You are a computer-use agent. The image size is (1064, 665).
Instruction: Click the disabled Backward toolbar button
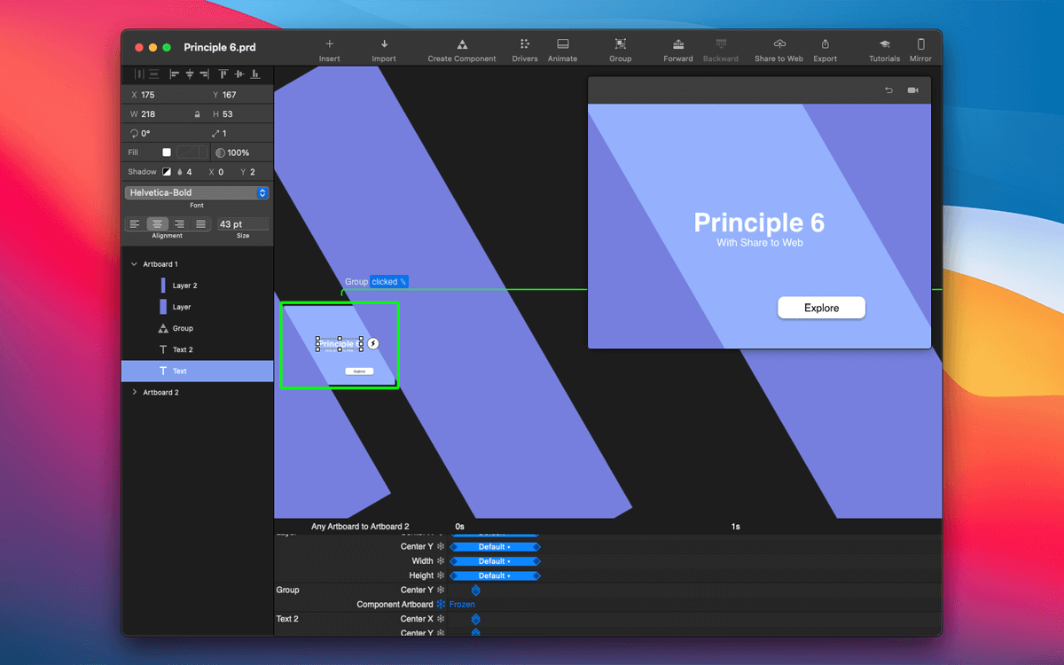[x=721, y=49]
